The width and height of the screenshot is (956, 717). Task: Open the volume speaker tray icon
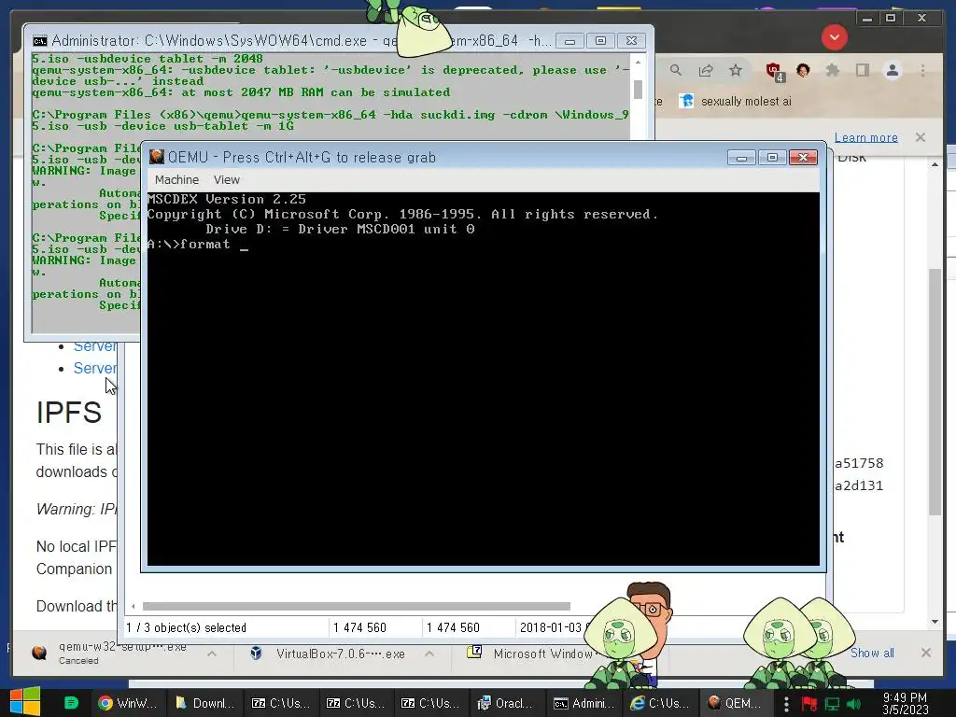pos(853,704)
